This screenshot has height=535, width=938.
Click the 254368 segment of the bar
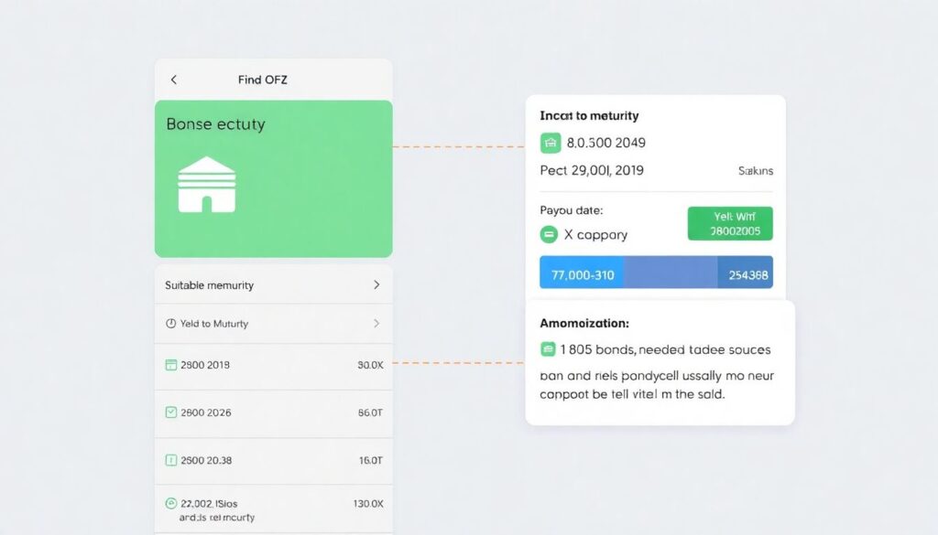pyautogui.click(x=747, y=273)
